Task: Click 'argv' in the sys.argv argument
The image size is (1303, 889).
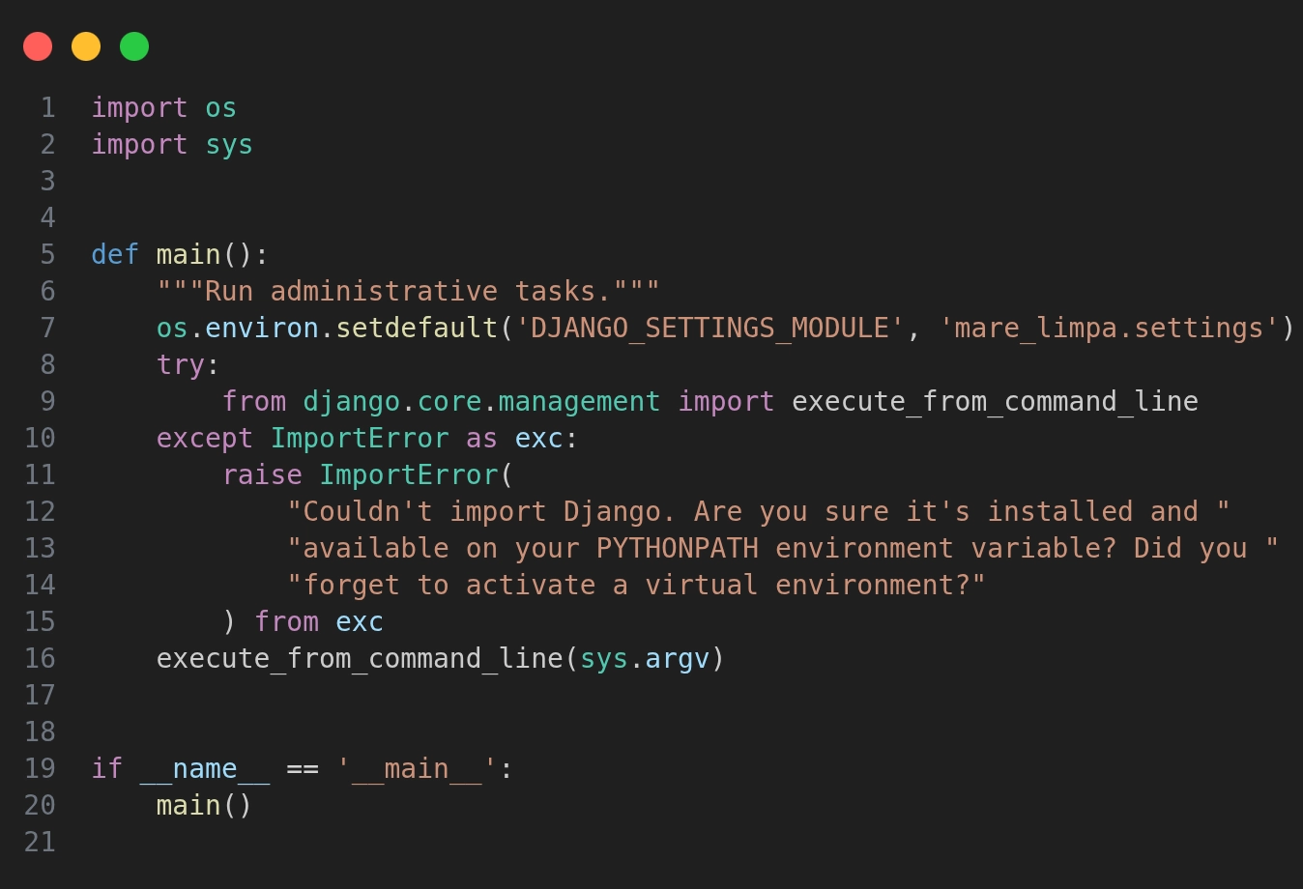Action: point(677,659)
